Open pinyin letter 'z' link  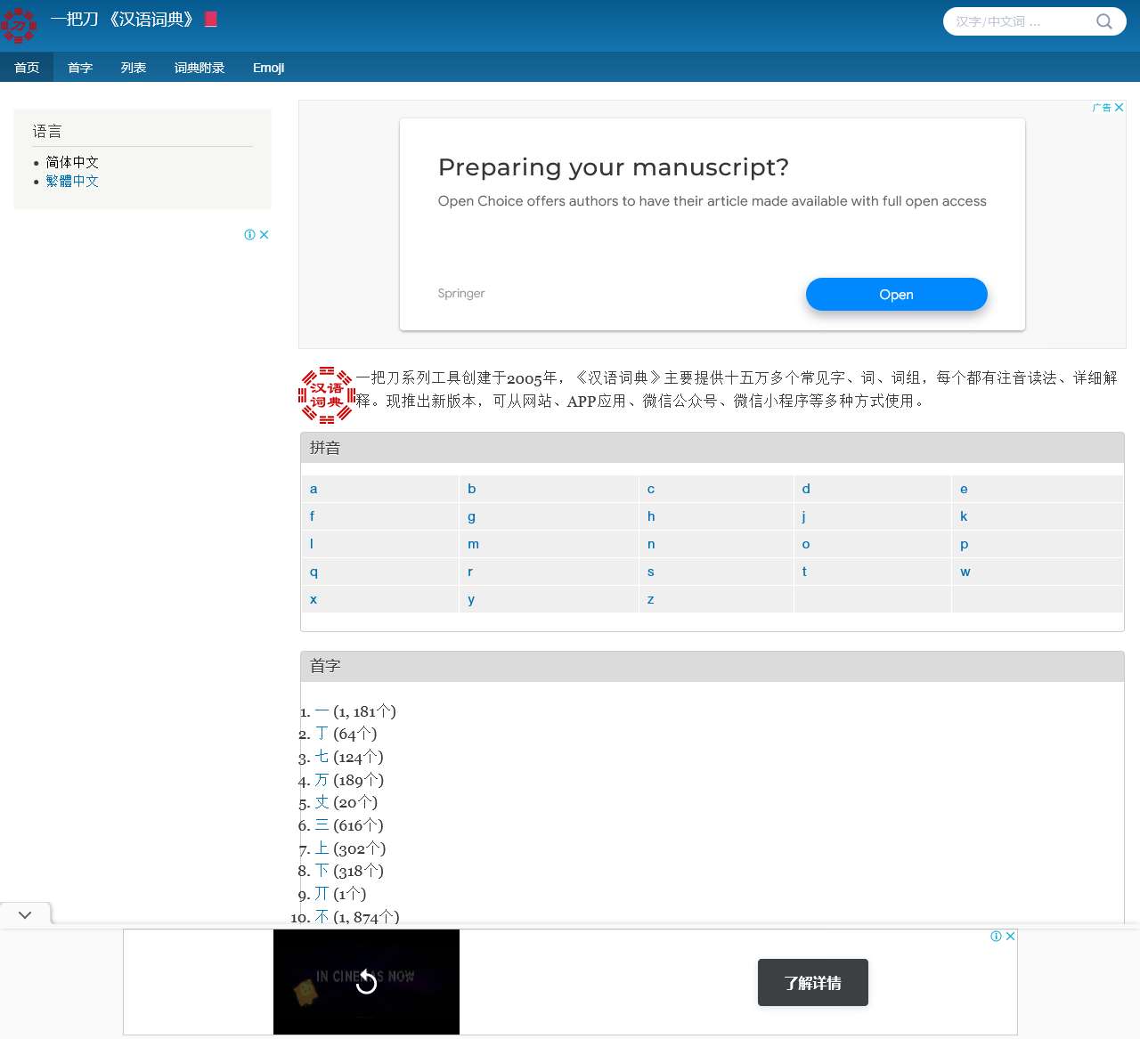pyautogui.click(x=650, y=599)
